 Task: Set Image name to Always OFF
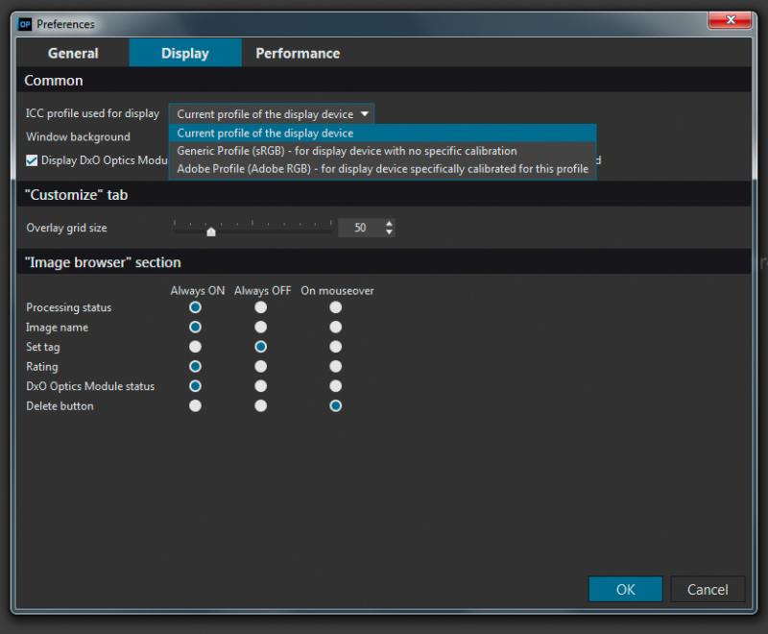click(261, 327)
